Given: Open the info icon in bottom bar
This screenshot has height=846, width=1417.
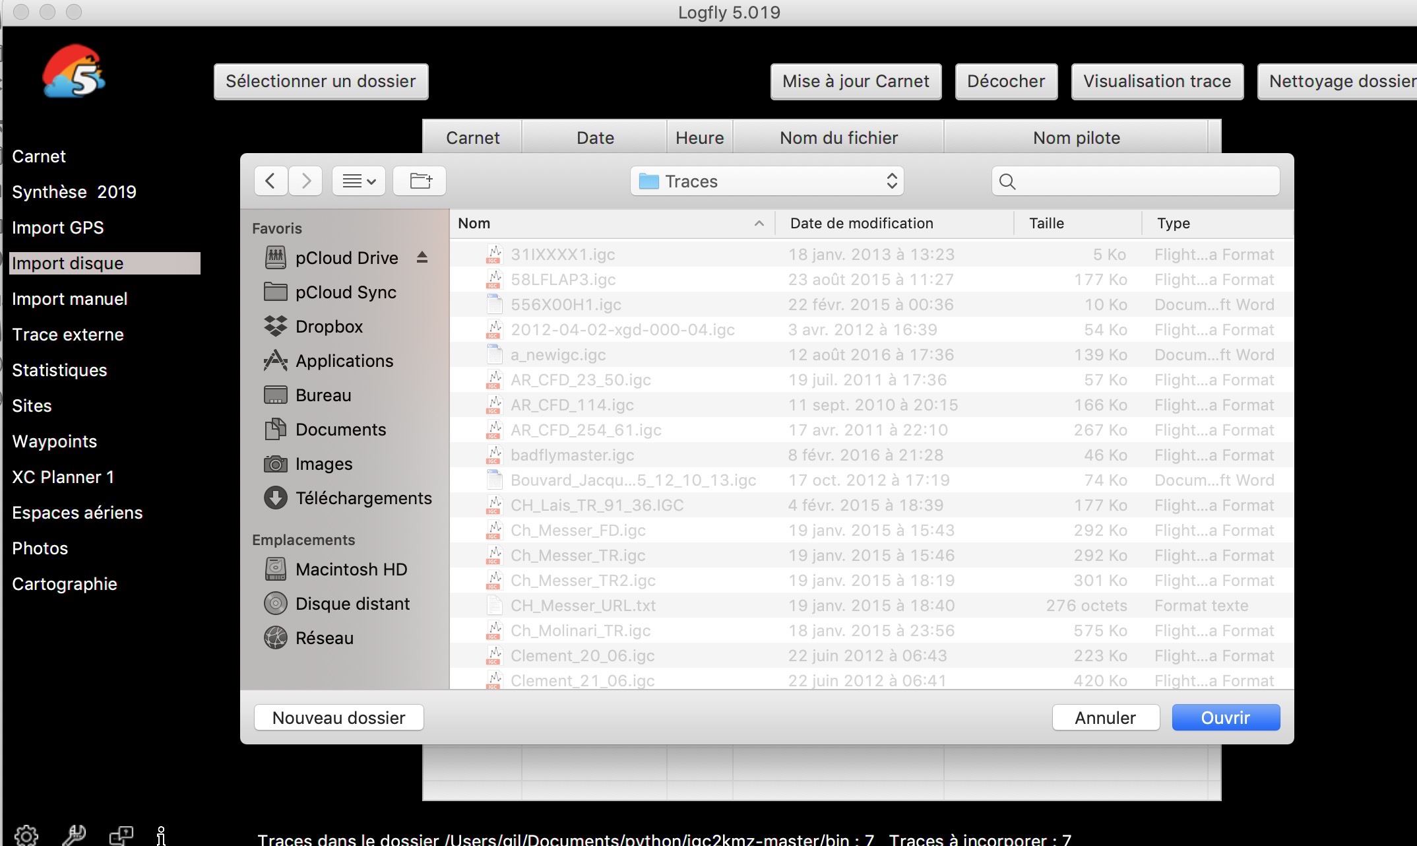Looking at the screenshot, I should pyautogui.click(x=161, y=835).
